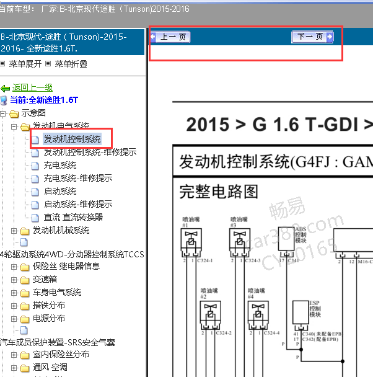Open 充电系统 tree item
This screenshot has width=373, height=377.
60,165
